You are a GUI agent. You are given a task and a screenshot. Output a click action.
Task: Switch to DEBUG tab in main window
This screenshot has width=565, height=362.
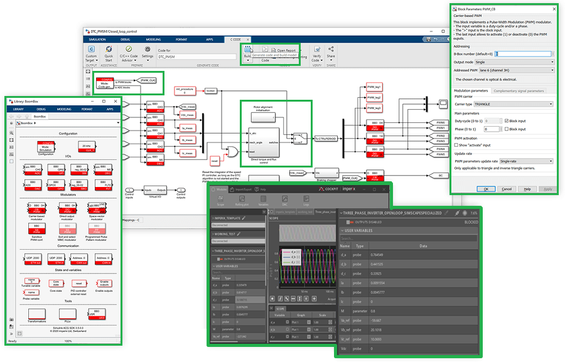(x=126, y=40)
